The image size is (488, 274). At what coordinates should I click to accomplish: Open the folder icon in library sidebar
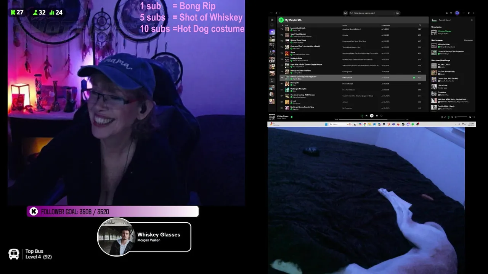(x=272, y=80)
